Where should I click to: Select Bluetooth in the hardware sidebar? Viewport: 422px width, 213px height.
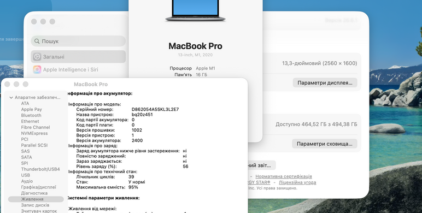click(x=31, y=115)
